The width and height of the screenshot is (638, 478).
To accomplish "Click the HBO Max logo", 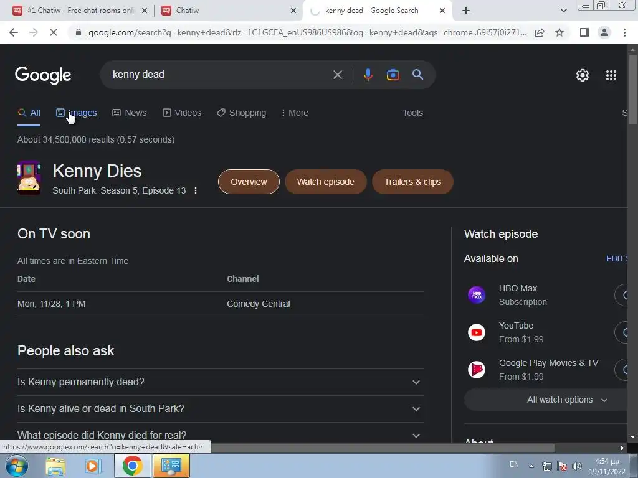I will pyautogui.click(x=477, y=295).
